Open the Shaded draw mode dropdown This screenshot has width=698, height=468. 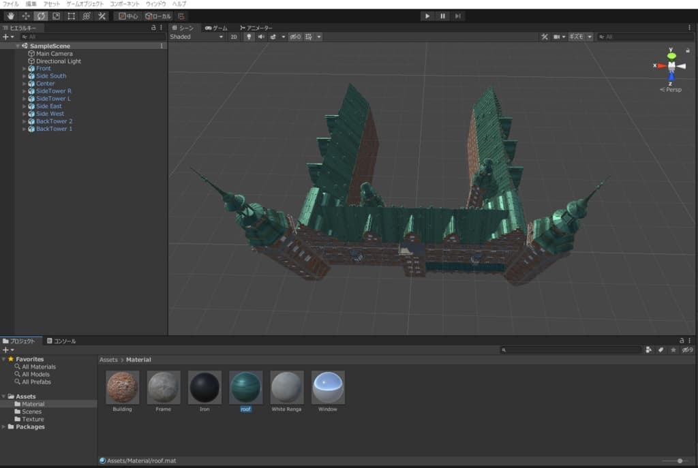coord(196,37)
